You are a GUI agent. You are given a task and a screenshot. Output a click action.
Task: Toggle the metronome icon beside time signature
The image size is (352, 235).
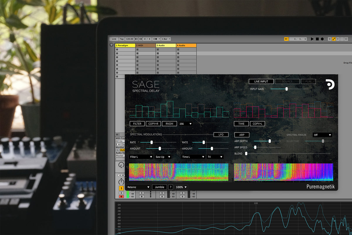point(155,39)
